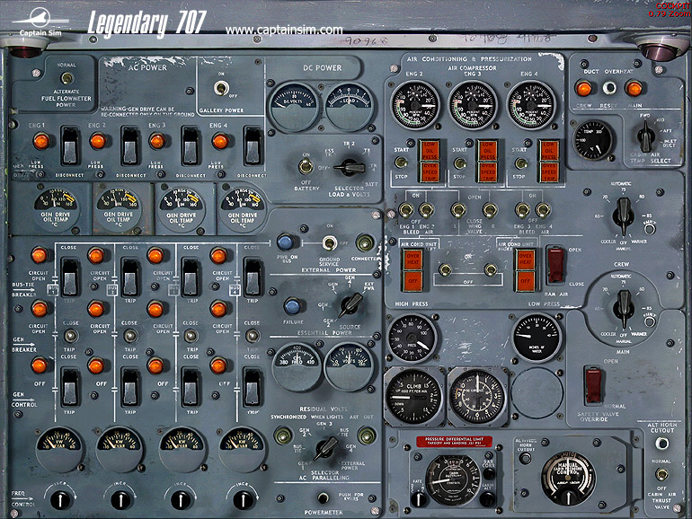Toggle the Gallery Power switch
Screen dimensions: 692x519
click(221, 88)
